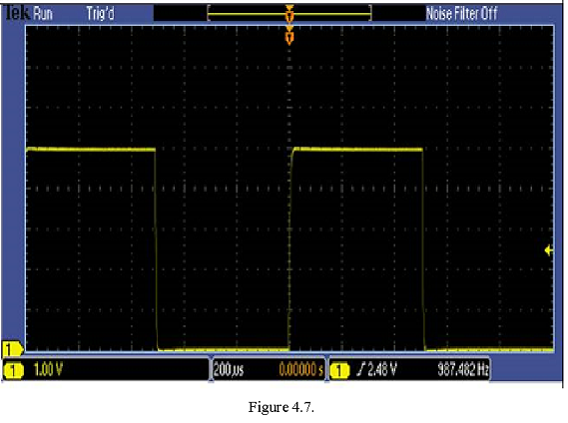Viewport: 568px width, 423px height.
Task: Click the Tek logo in the corner
Action: (17, 13)
